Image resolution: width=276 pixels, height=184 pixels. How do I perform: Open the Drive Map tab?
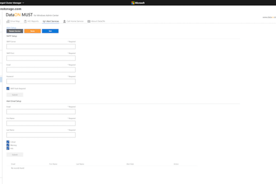tap(13, 21)
